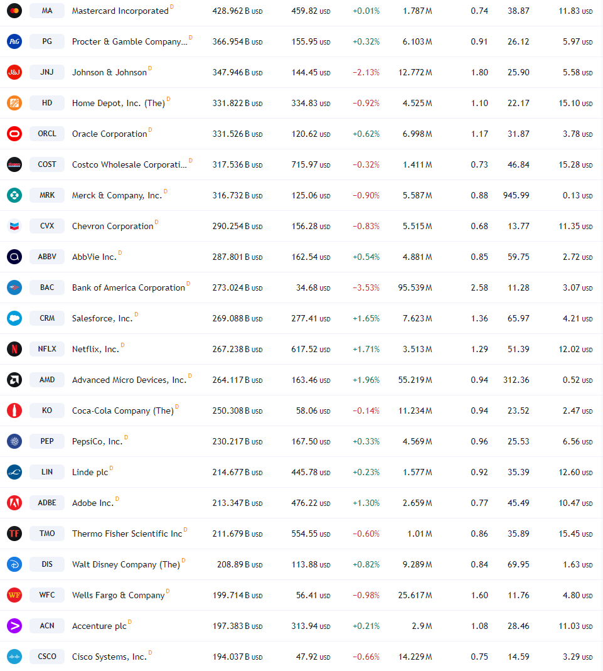Click the Bank of America logo icon
The width and height of the screenshot is (603, 671).
14,287
